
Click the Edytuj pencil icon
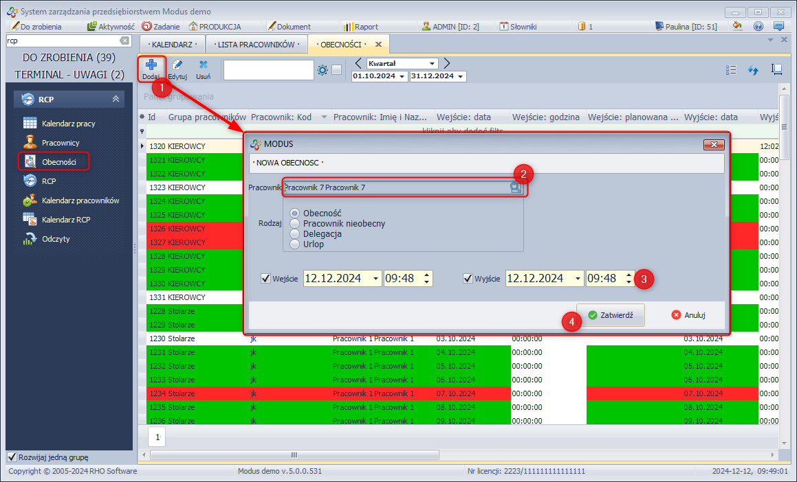[177, 66]
